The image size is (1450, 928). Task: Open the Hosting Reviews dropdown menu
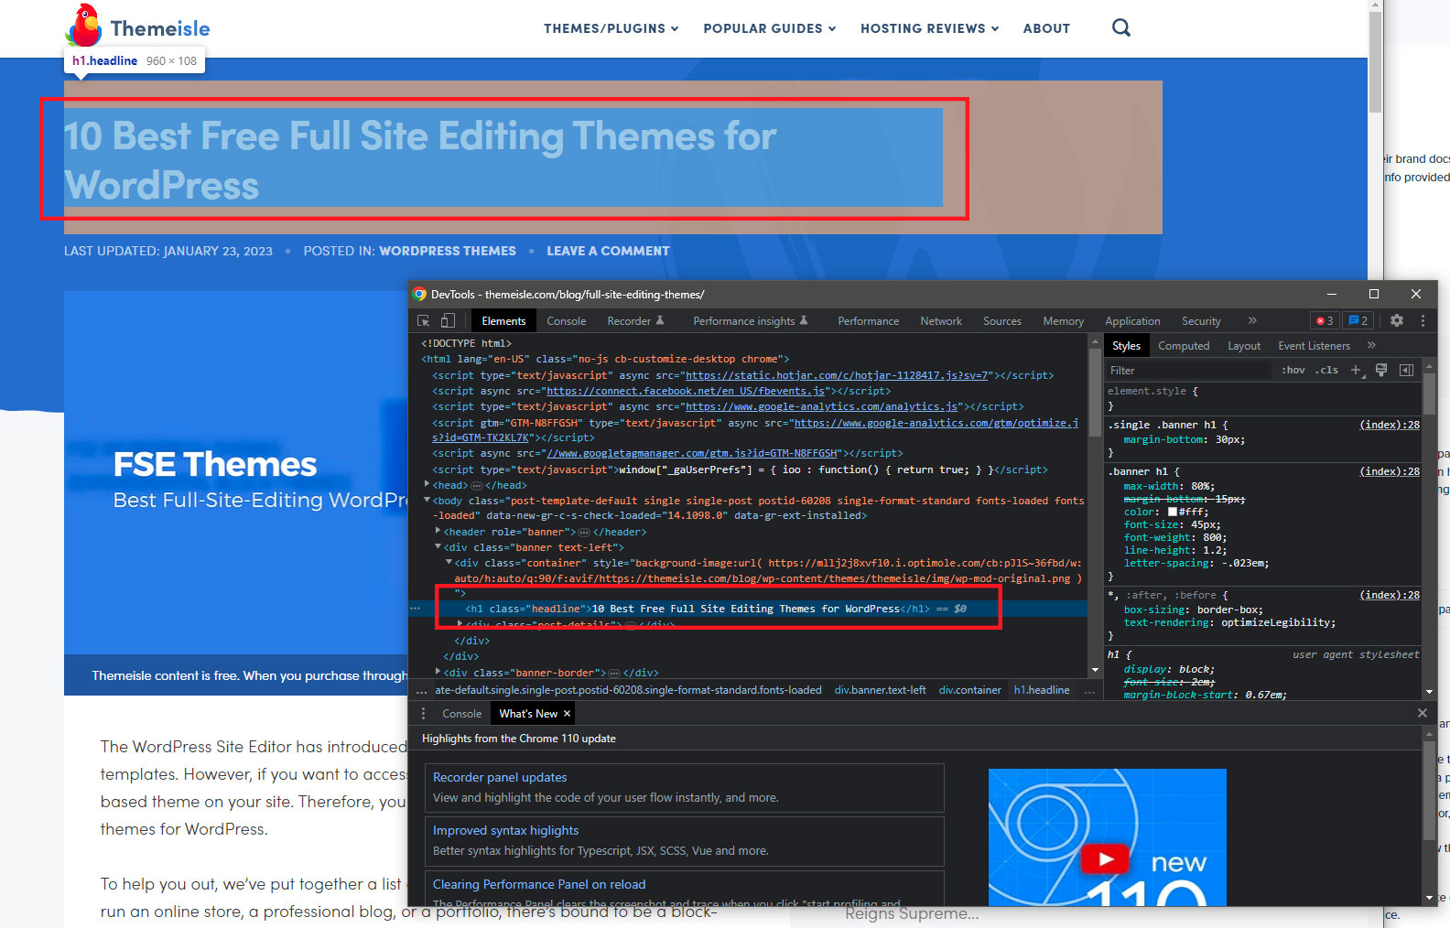(x=930, y=28)
